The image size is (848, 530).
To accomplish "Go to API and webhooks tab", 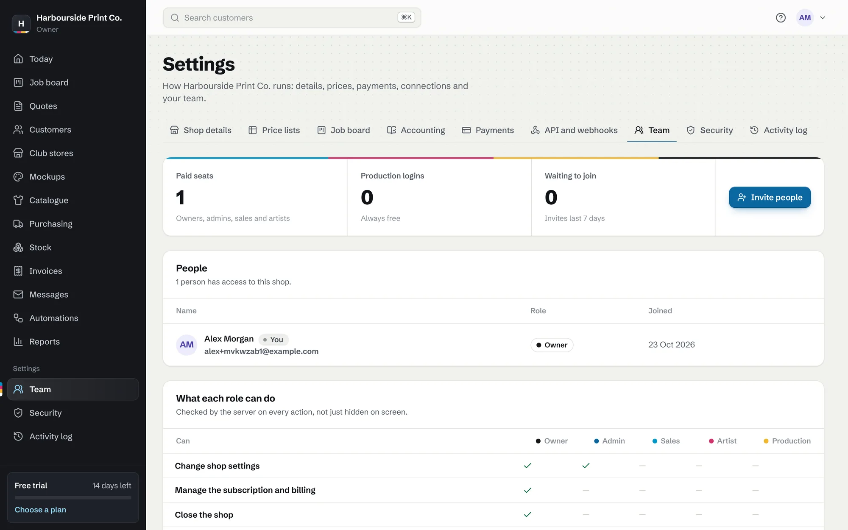I will pos(574,130).
